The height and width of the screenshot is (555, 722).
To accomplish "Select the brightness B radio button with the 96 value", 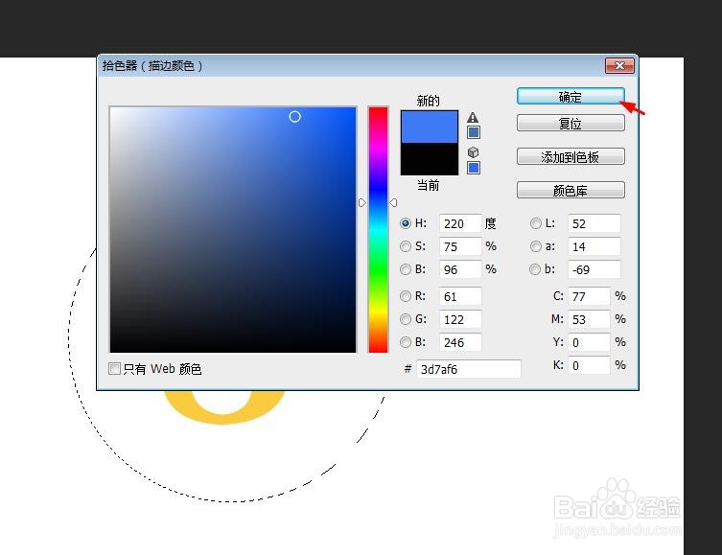I will (406, 269).
